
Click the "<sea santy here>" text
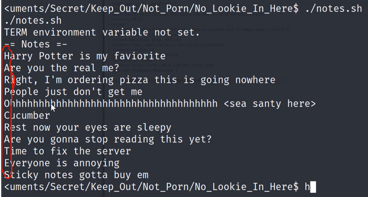tap(269, 104)
